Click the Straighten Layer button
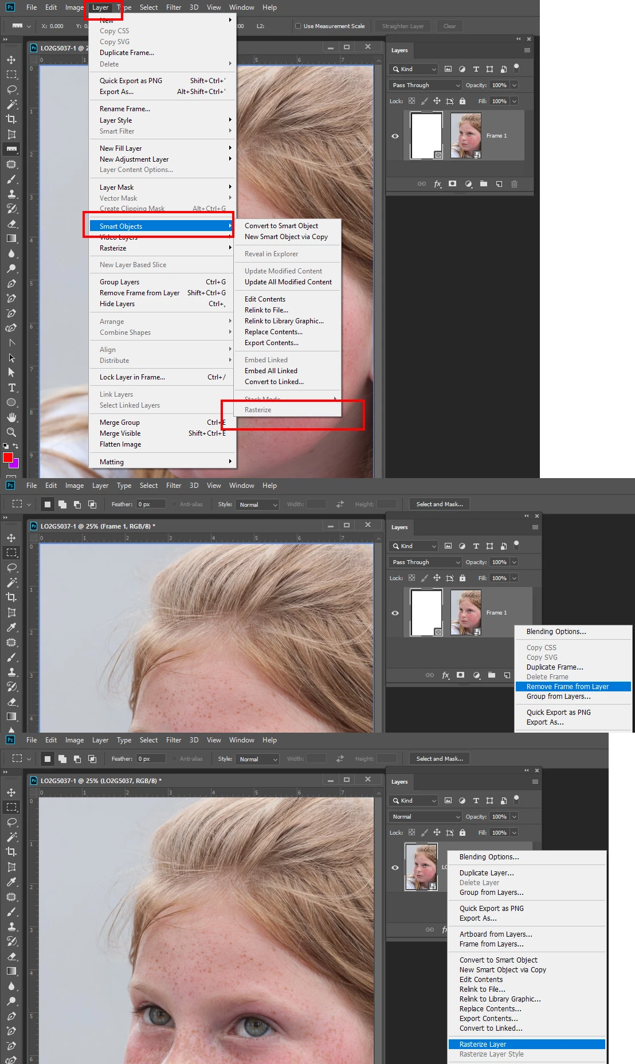Screen dimensions: 635x1064 point(403,26)
